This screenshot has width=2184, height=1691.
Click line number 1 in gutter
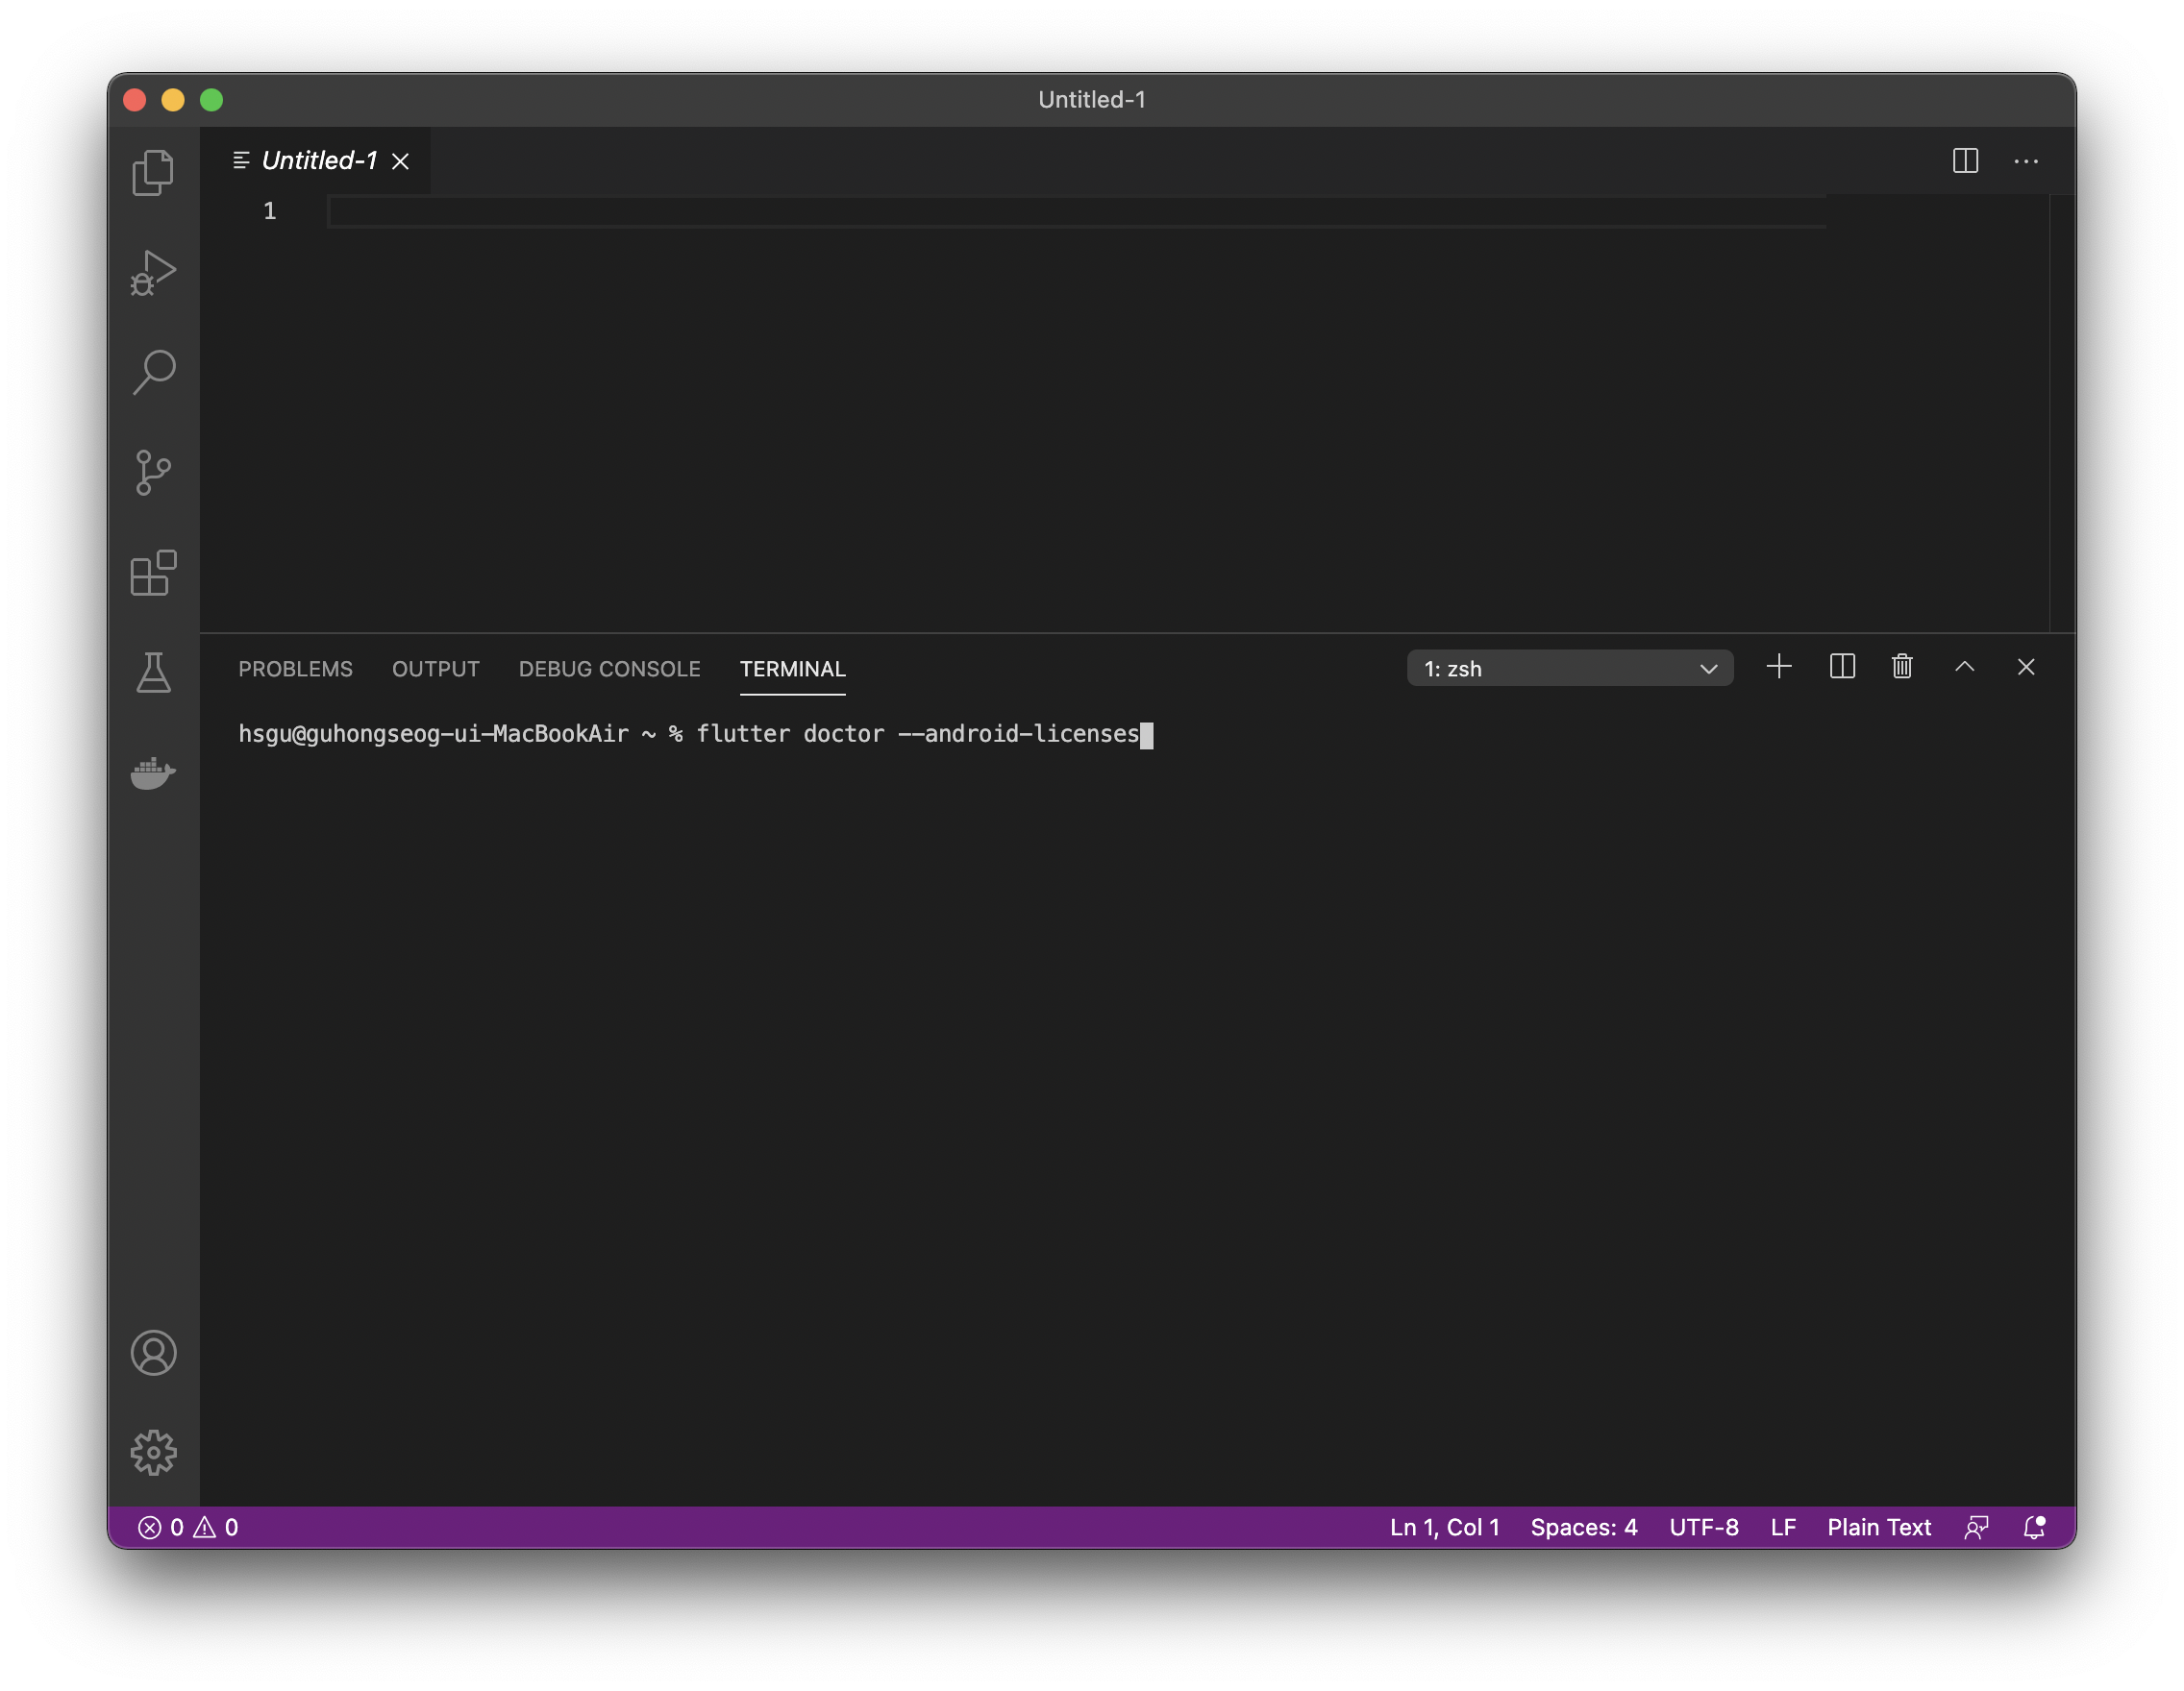point(269,210)
